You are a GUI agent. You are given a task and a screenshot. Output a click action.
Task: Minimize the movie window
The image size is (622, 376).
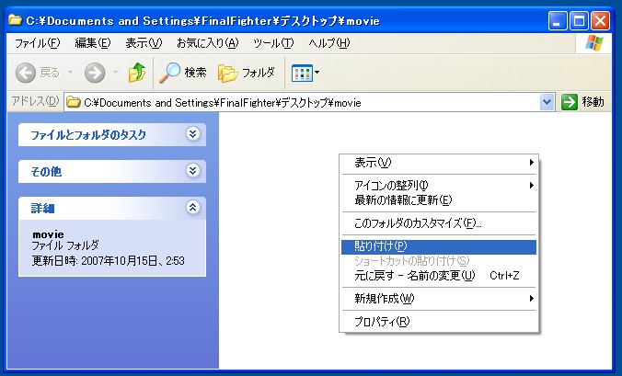tap(558, 20)
